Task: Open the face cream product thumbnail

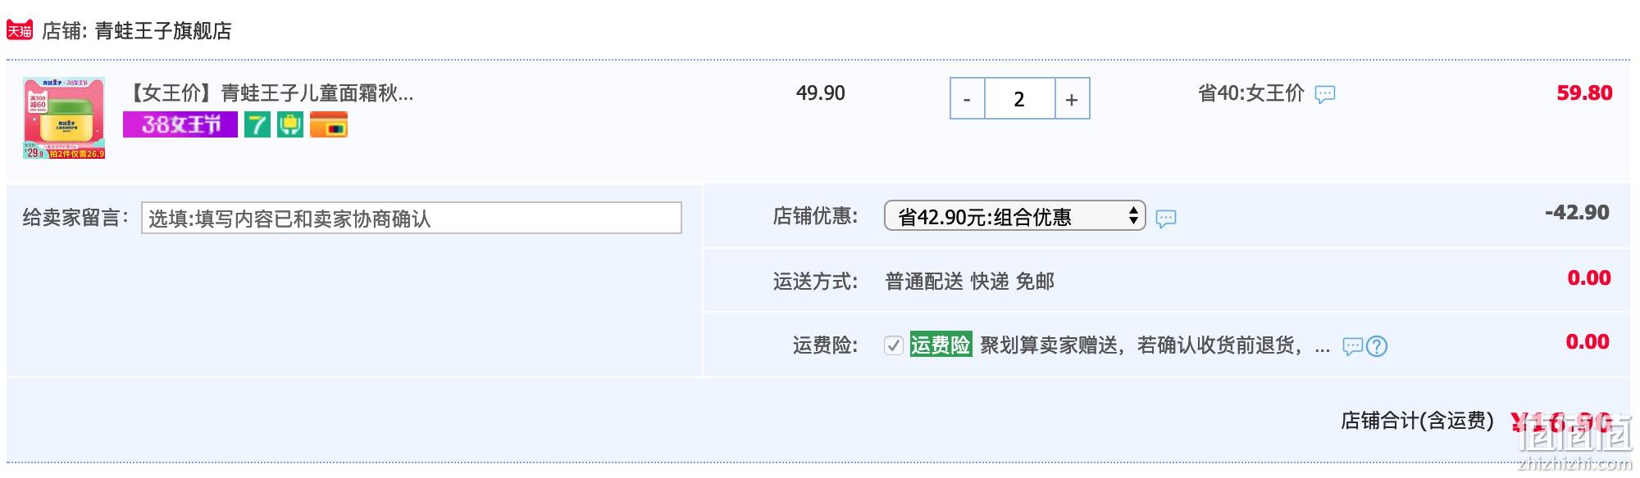Action: click(x=64, y=118)
